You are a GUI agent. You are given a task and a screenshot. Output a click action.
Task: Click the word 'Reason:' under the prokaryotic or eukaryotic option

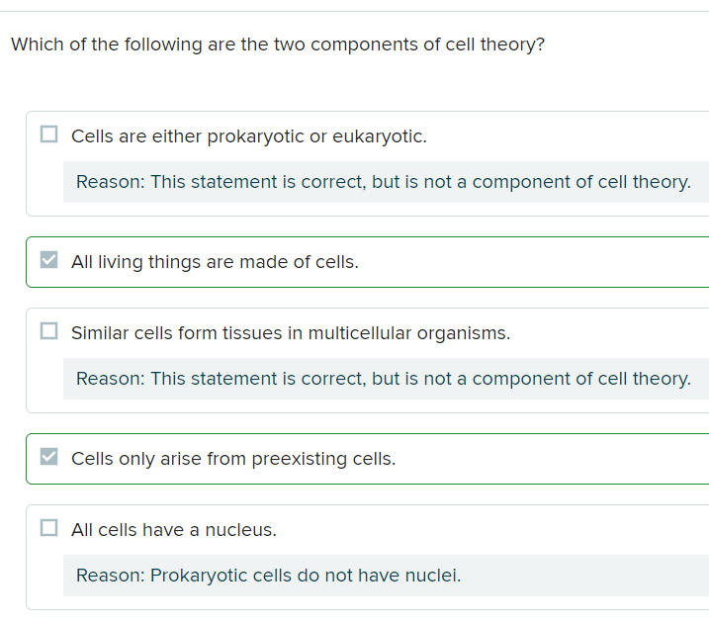click(x=110, y=182)
